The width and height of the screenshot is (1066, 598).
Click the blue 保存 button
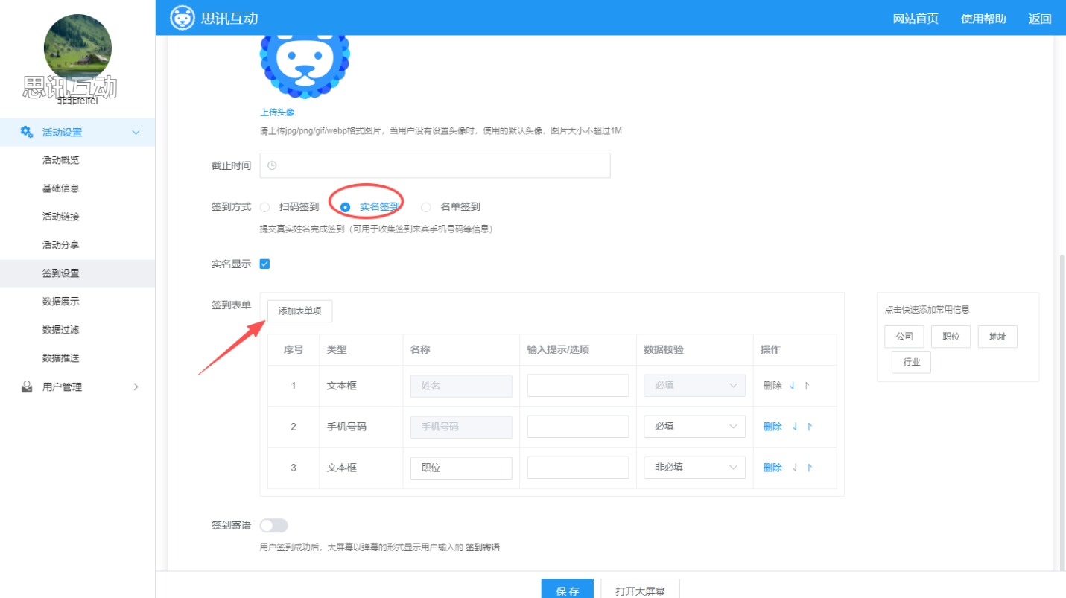[567, 590]
